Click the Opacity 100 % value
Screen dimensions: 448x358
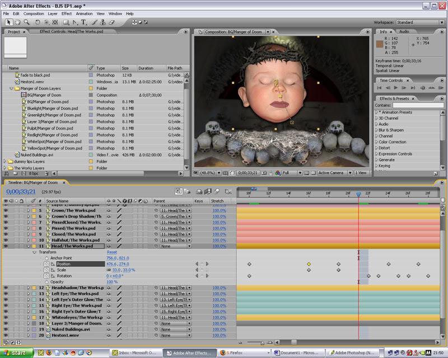[x=112, y=282]
